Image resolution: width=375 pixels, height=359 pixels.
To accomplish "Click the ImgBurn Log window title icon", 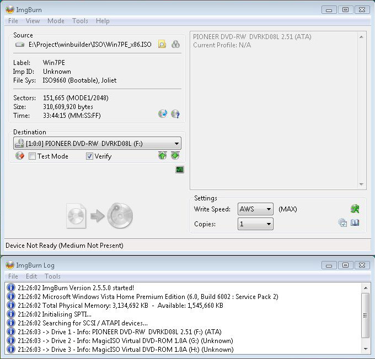I will coord(10,265).
